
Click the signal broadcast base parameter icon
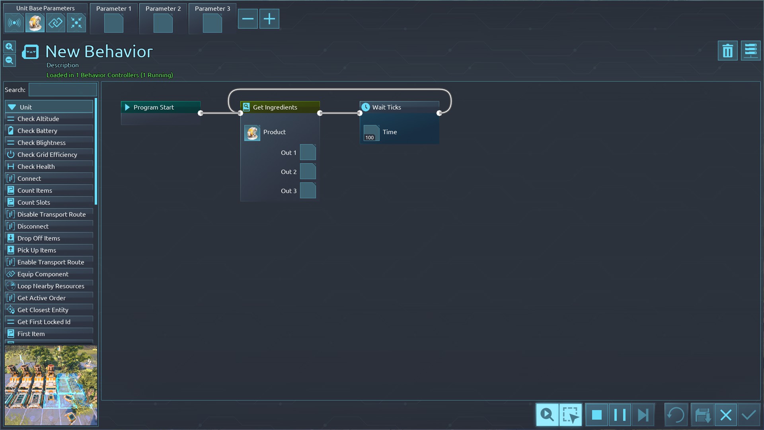click(14, 23)
